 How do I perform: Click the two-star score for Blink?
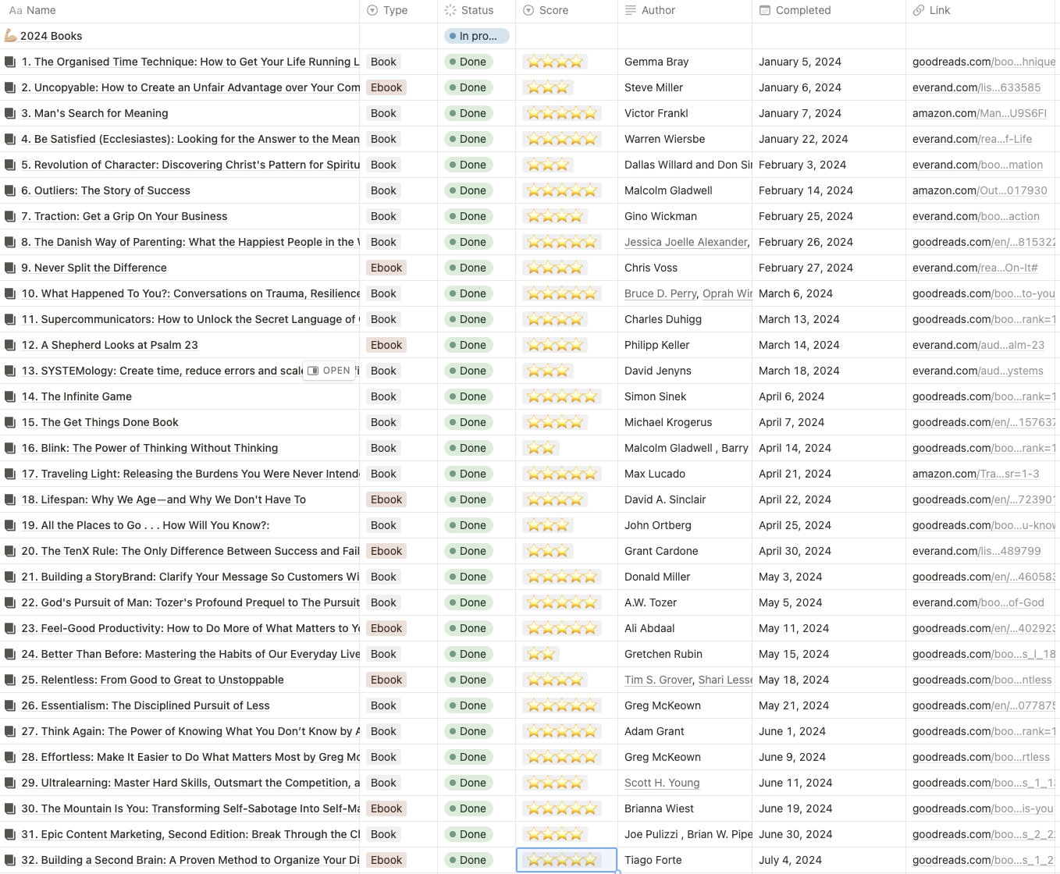tap(541, 448)
